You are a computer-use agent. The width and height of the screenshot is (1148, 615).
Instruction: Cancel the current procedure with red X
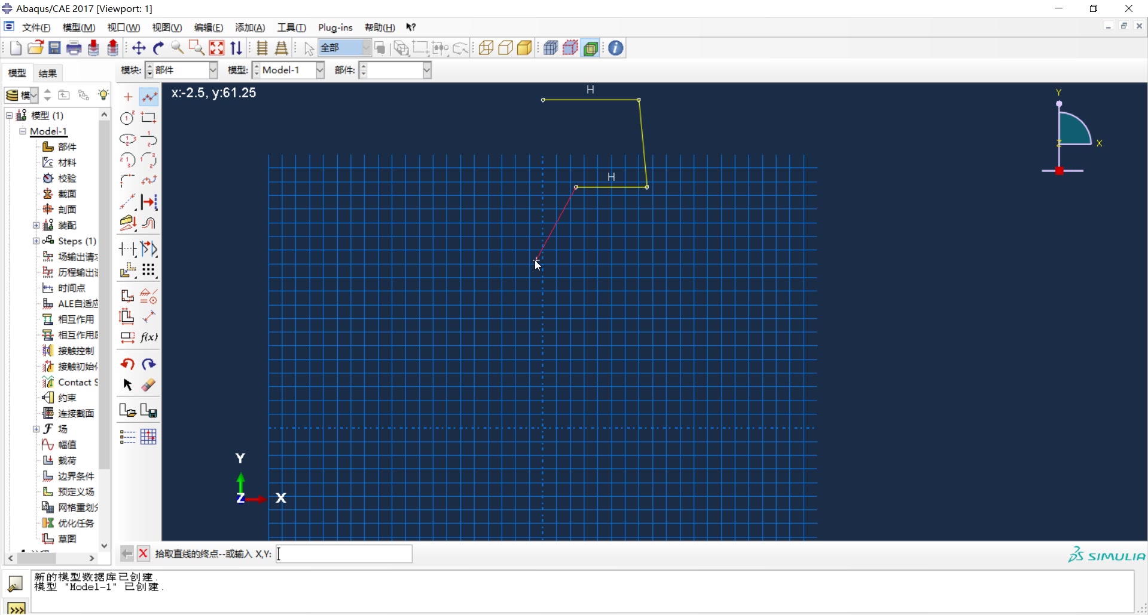(143, 554)
